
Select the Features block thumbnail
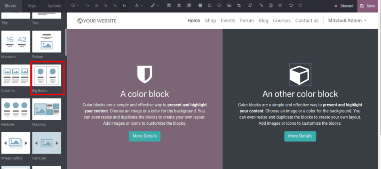[x=16, y=109]
